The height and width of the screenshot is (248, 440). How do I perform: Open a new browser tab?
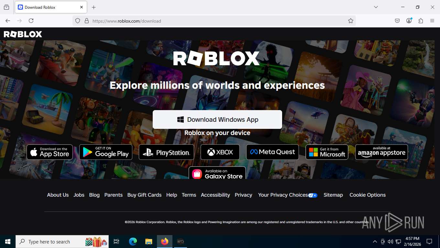pyautogui.click(x=94, y=7)
